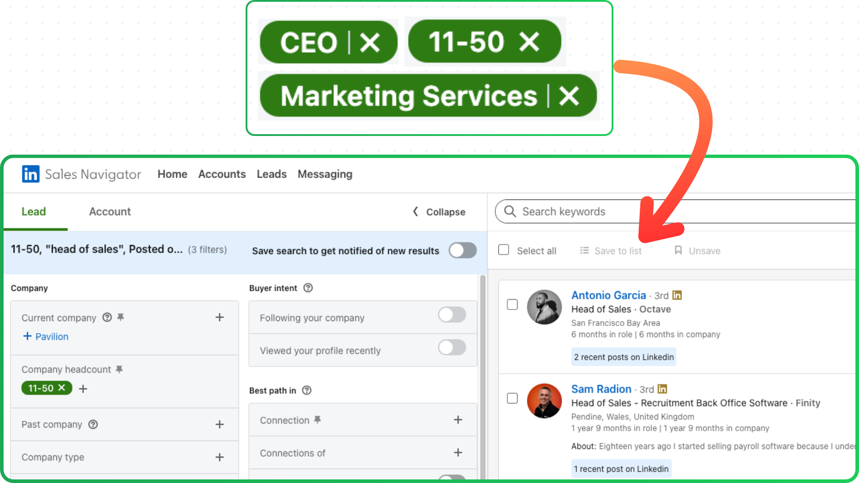Image resolution: width=859 pixels, height=483 pixels.
Task: Expand the Connections of filter
Action: 458,453
